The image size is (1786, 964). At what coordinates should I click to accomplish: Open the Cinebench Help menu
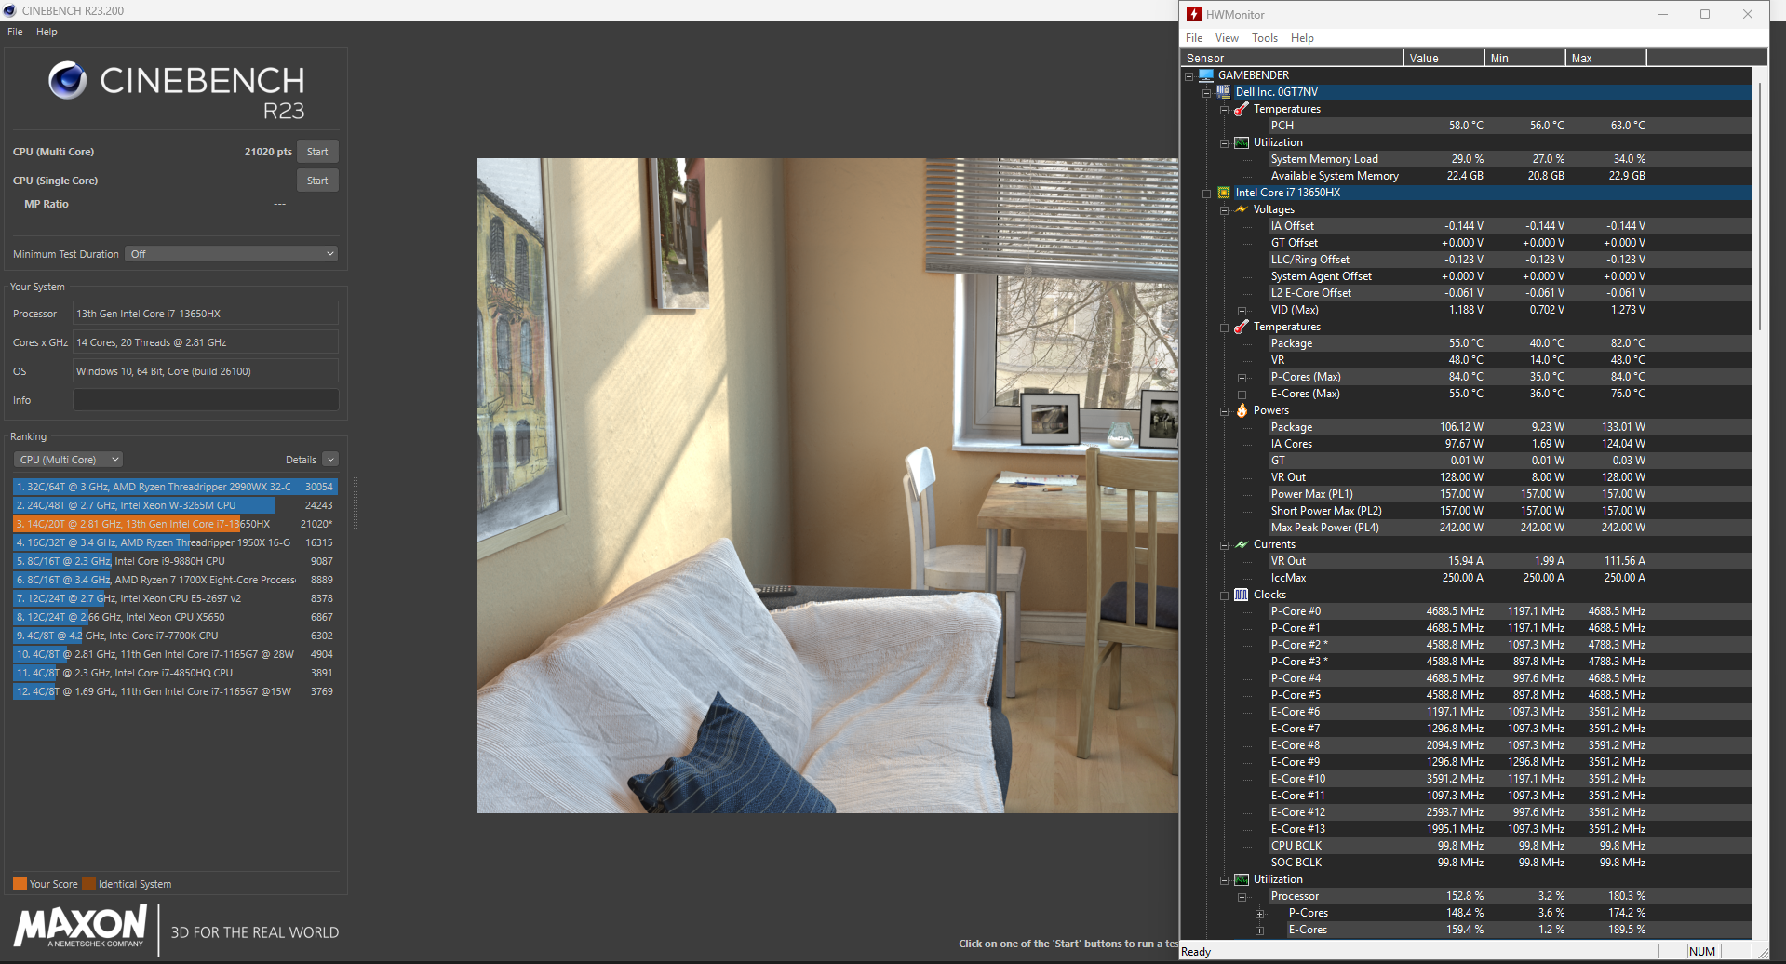[47, 32]
